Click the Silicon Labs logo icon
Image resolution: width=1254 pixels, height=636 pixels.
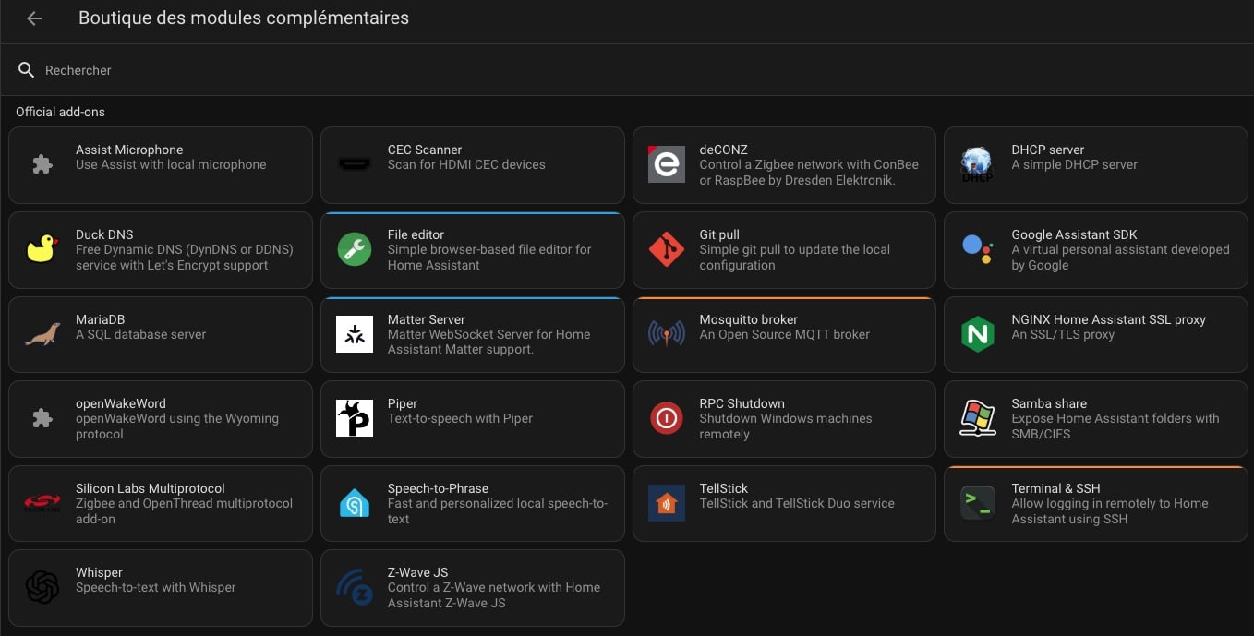coord(42,504)
